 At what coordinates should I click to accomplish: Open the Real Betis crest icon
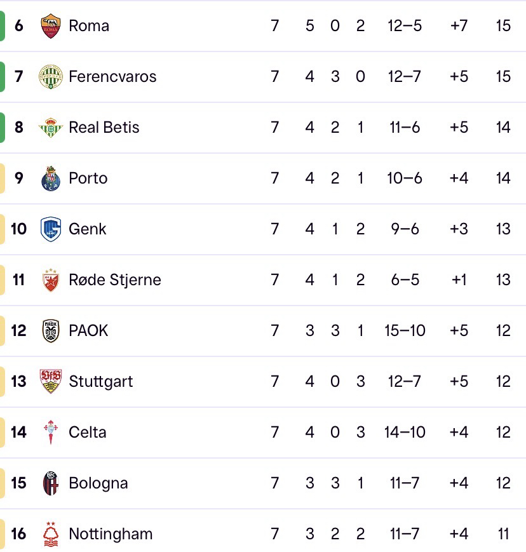pos(50,128)
